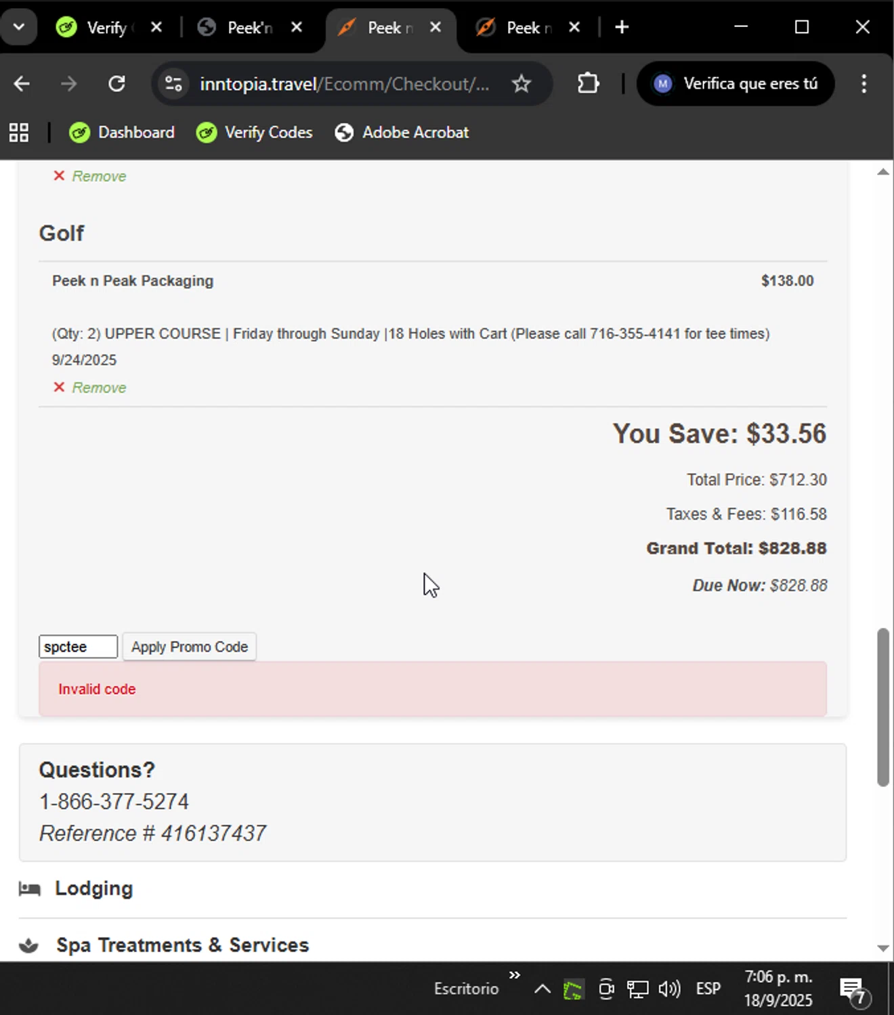Open the tab search dropdown arrow
Screen dimensions: 894x1015
click(18, 27)
